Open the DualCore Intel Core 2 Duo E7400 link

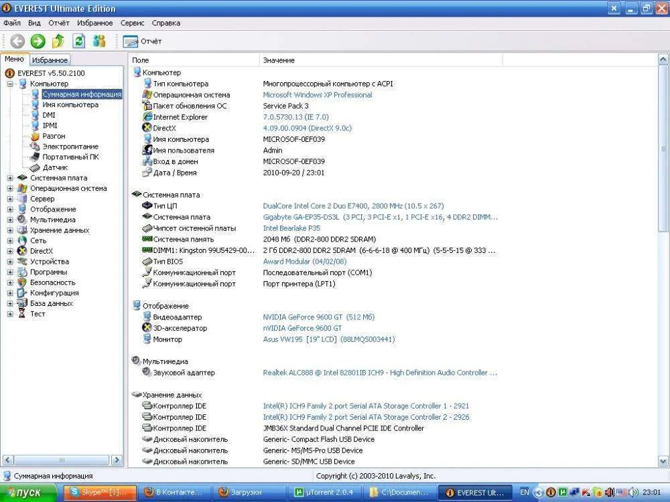coord(353,205)
